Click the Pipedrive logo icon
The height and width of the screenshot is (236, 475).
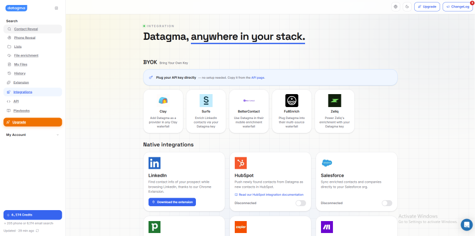(x=155, y=227)
